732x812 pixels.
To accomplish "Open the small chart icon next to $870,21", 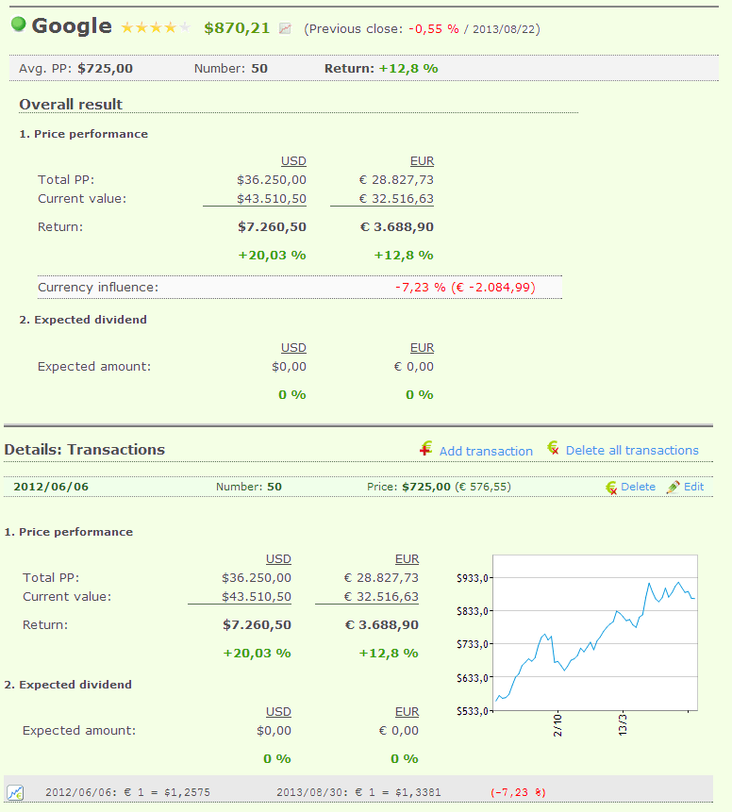I will 285,28.
